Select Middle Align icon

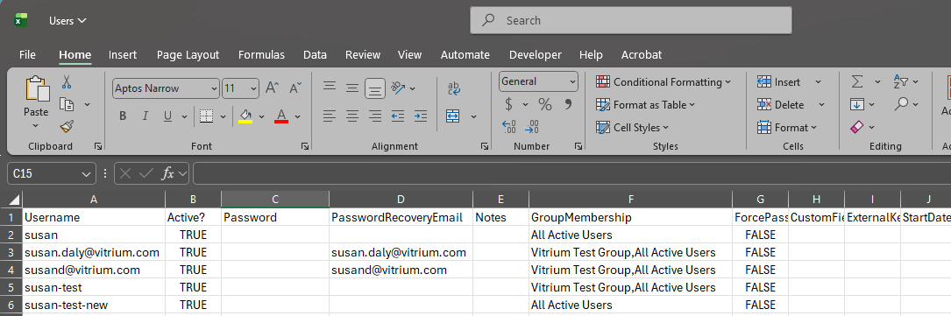tap(352, 88)
